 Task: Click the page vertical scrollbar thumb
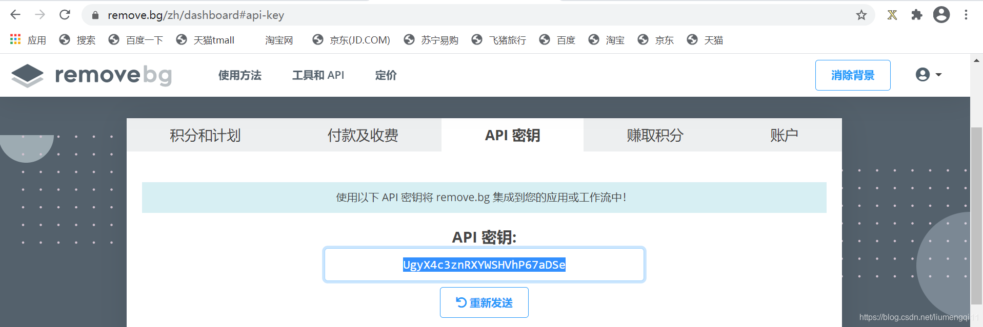pyautogui.click(x=976, y=215)
